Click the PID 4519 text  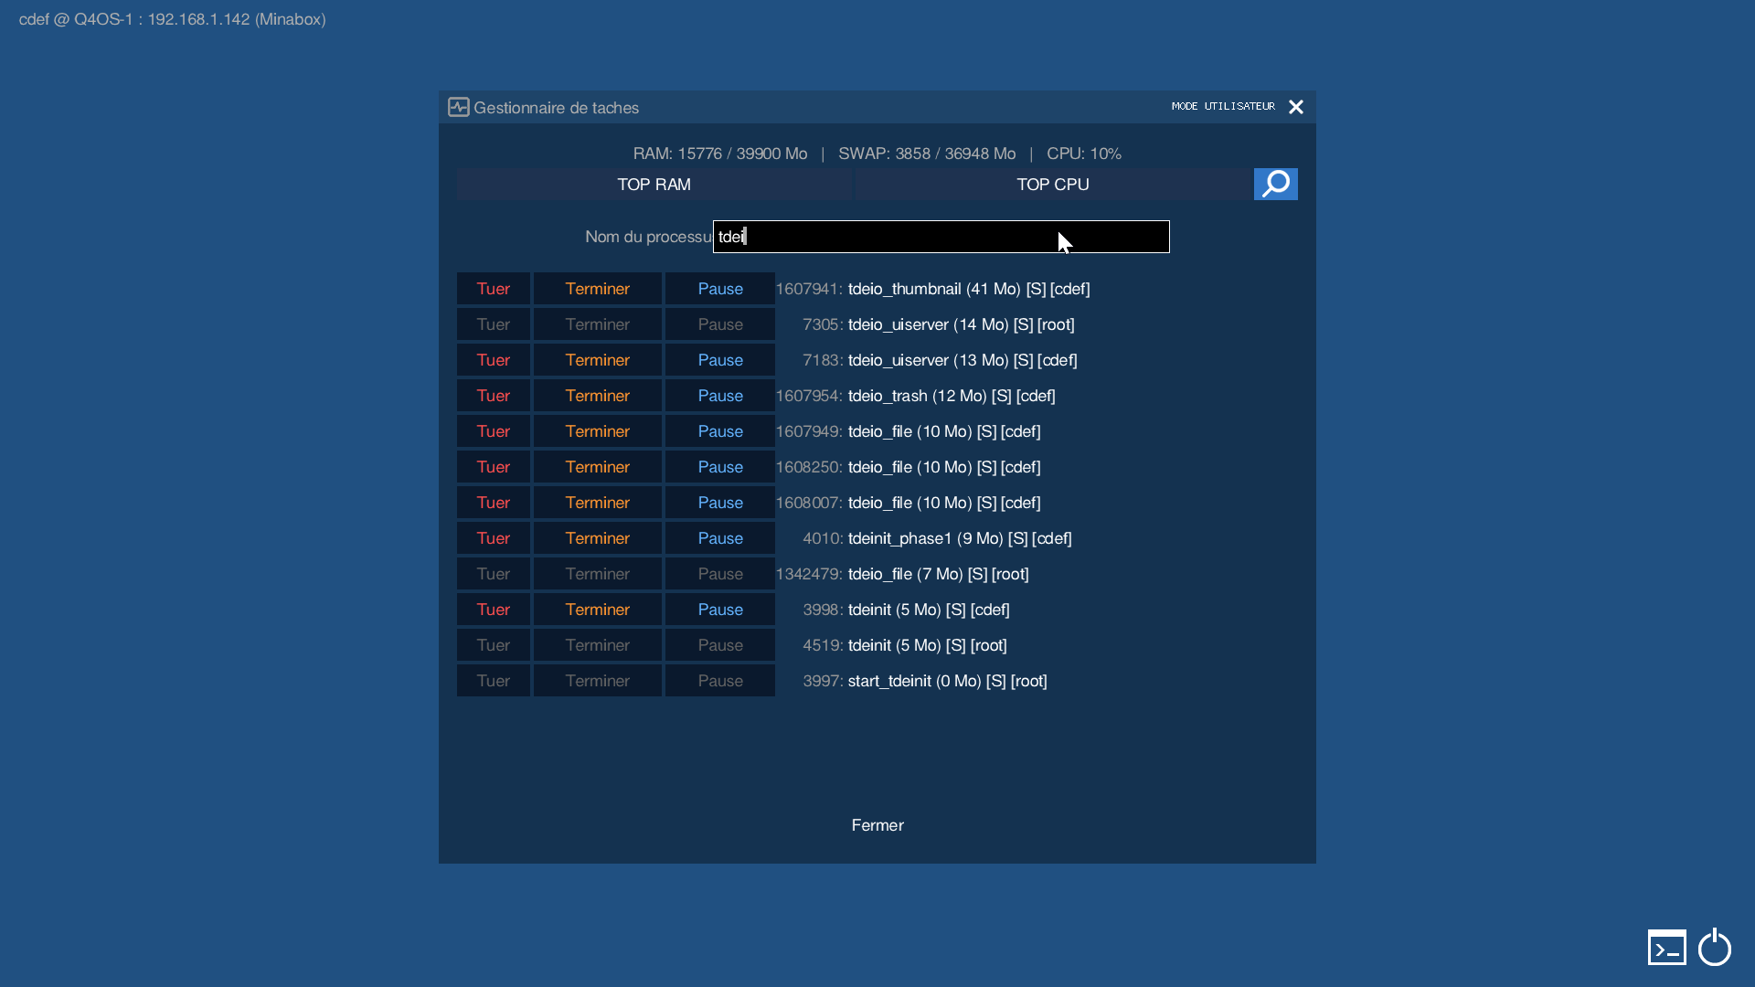coord(823,645)
